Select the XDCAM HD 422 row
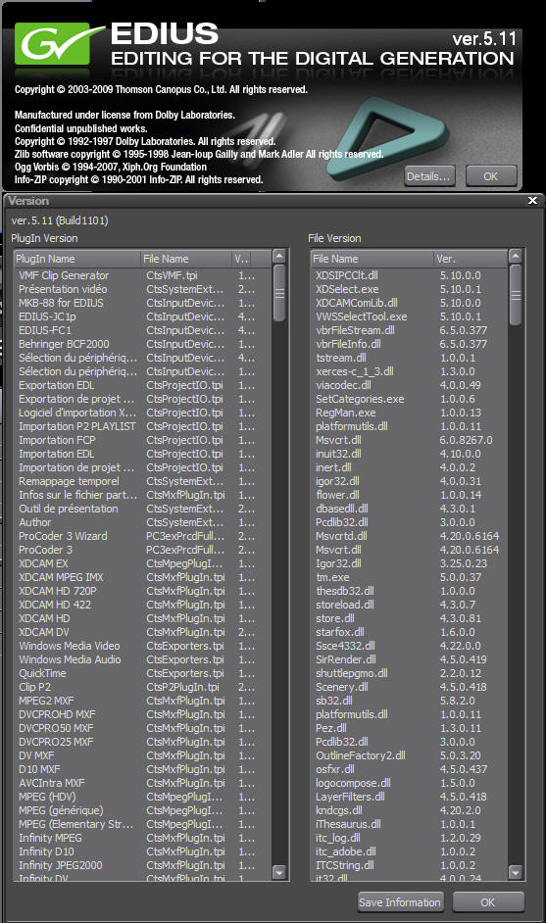Screen dimensions: 546x923 click(x=142, y=605)
